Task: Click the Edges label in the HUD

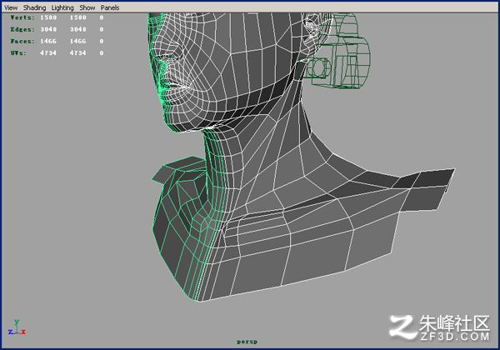Action: pyautogui.click(x=22, y=29)
